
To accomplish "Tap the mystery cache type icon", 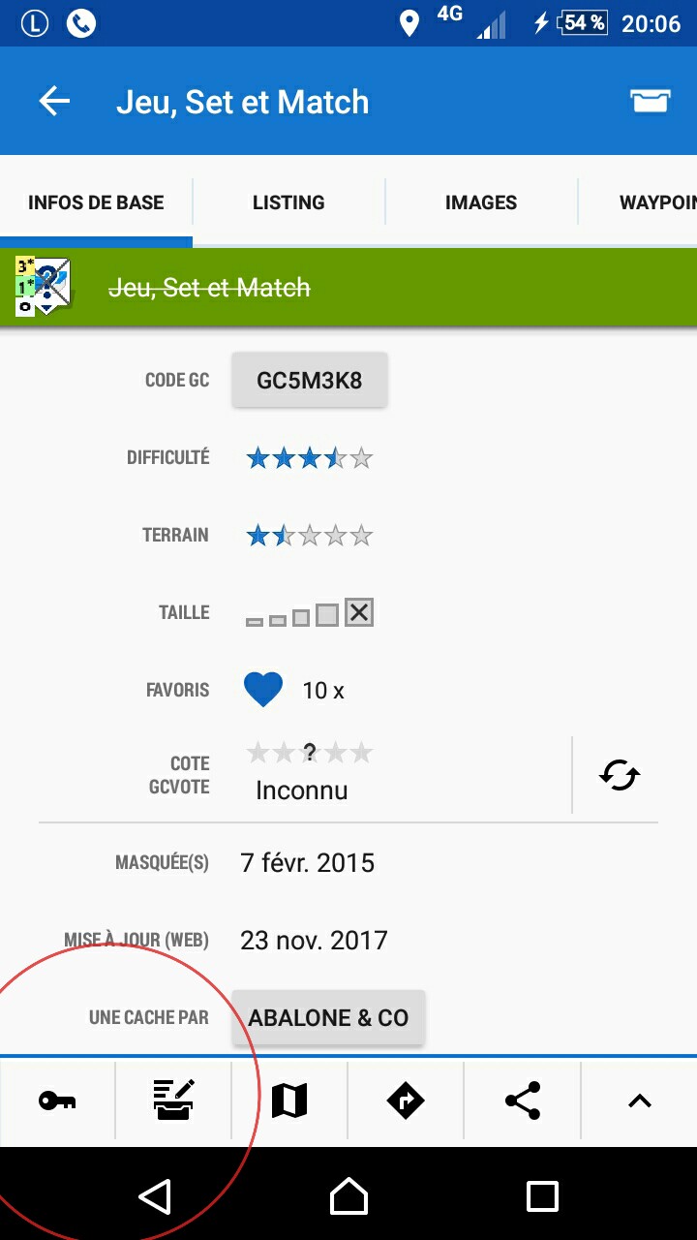I will pyautogui.click(x=43, y=287).
